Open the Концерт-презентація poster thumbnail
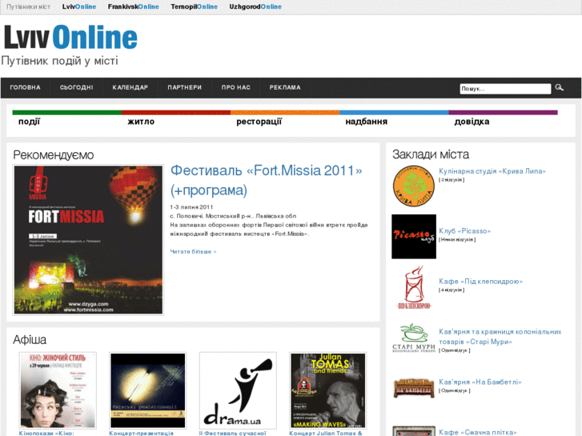582x436 pixels. (x=148, y=390)
